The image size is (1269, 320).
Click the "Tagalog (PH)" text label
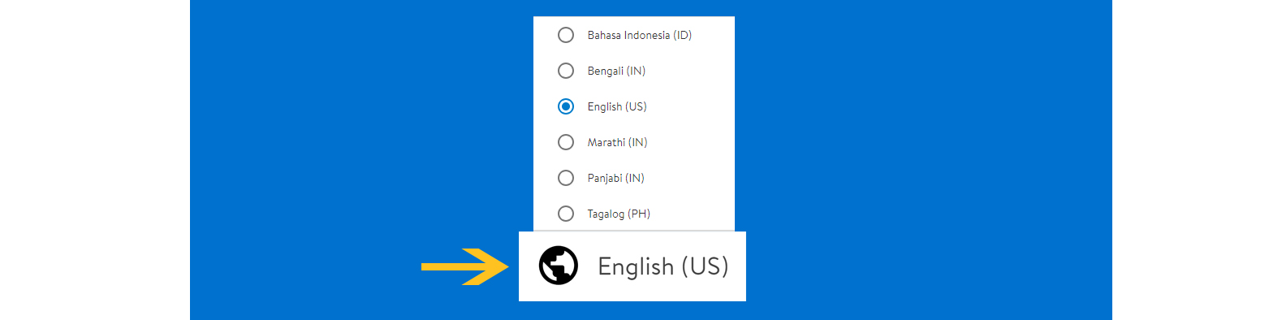tap(619, 214)
